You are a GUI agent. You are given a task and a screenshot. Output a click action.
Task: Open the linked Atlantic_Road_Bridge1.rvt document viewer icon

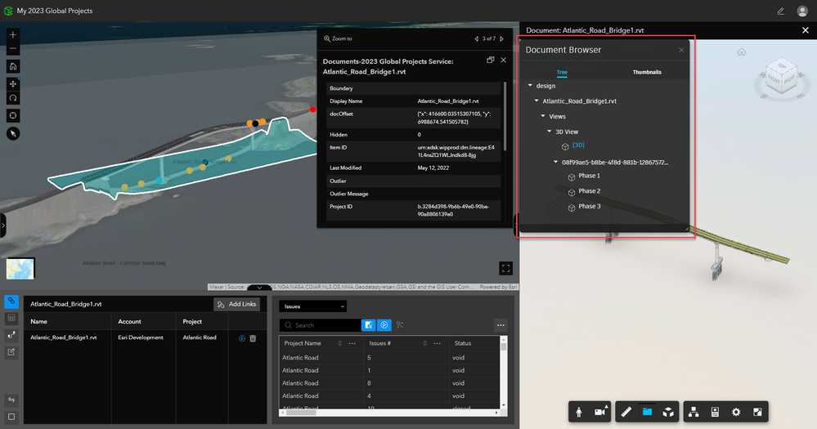pos(242,338)
